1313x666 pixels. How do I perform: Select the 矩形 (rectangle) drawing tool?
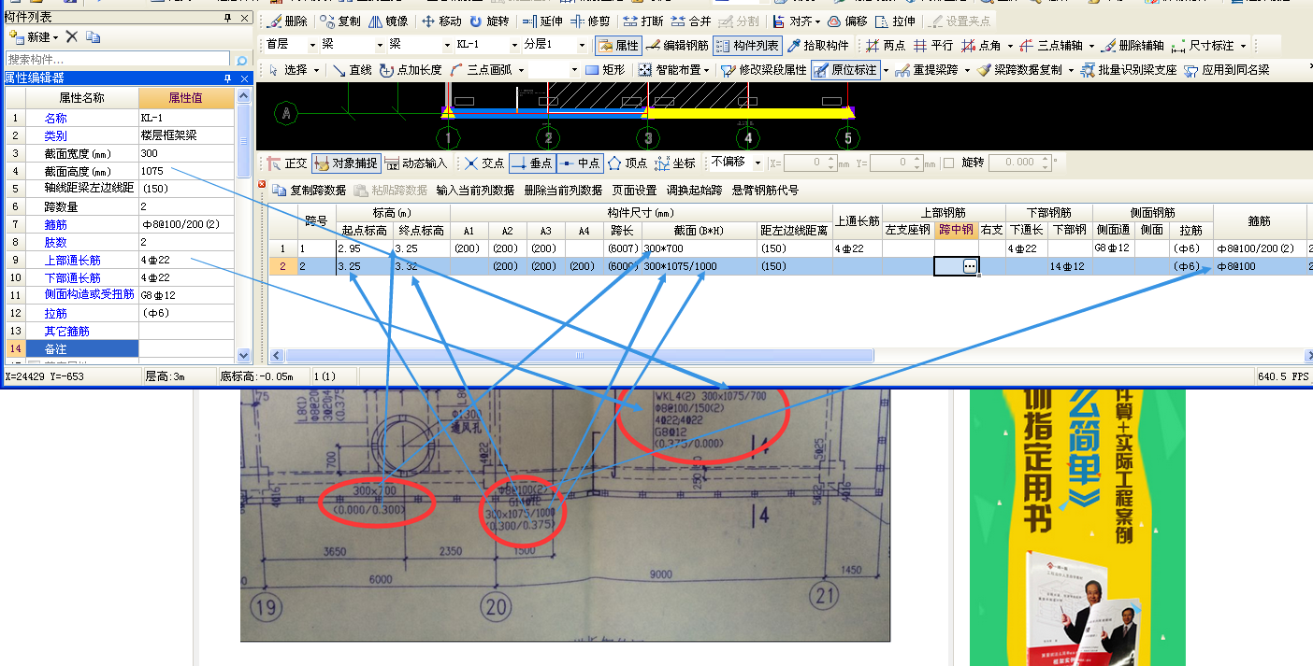point(604,69)
